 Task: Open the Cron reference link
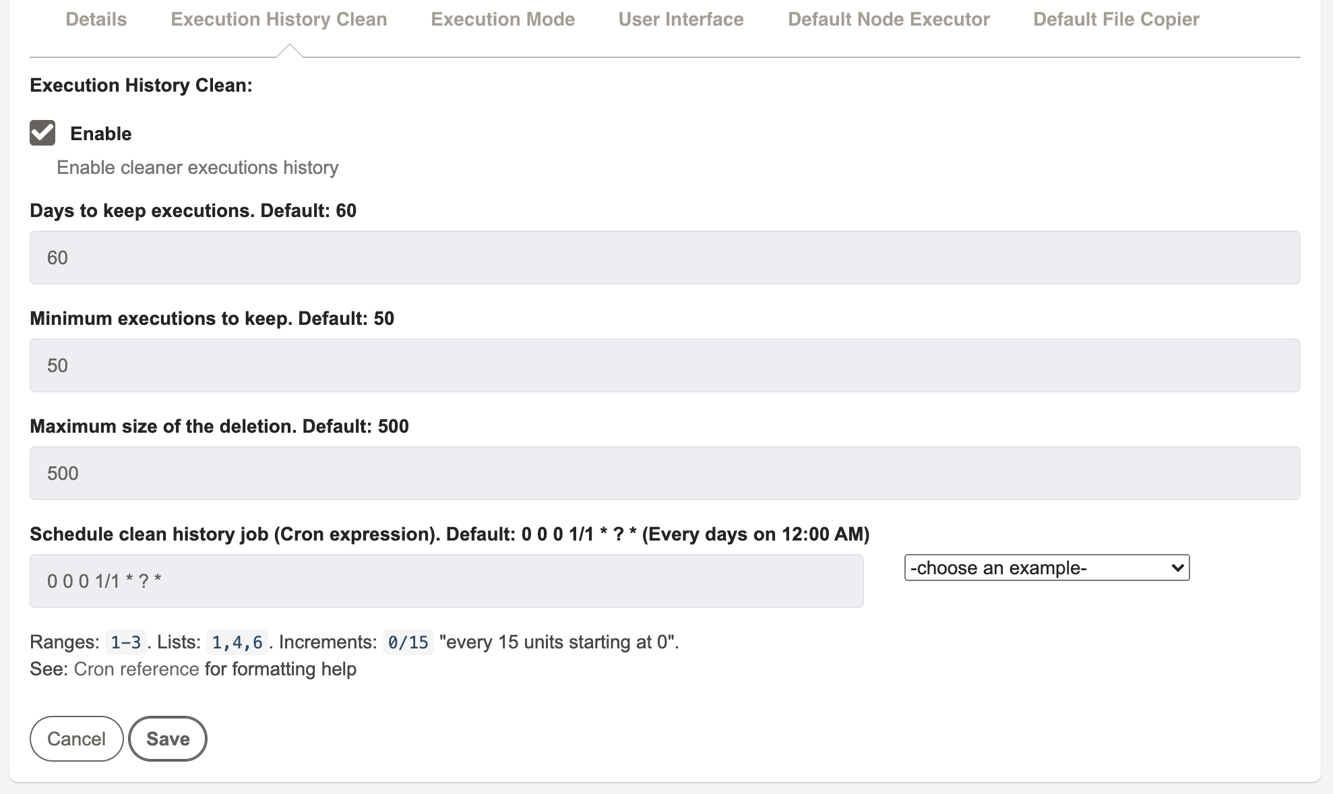click(x=136, y=669)
